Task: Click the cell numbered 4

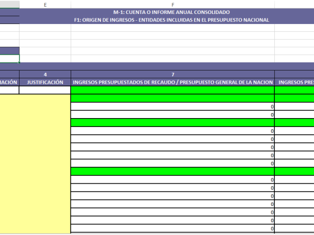Action: coord(45,74)
